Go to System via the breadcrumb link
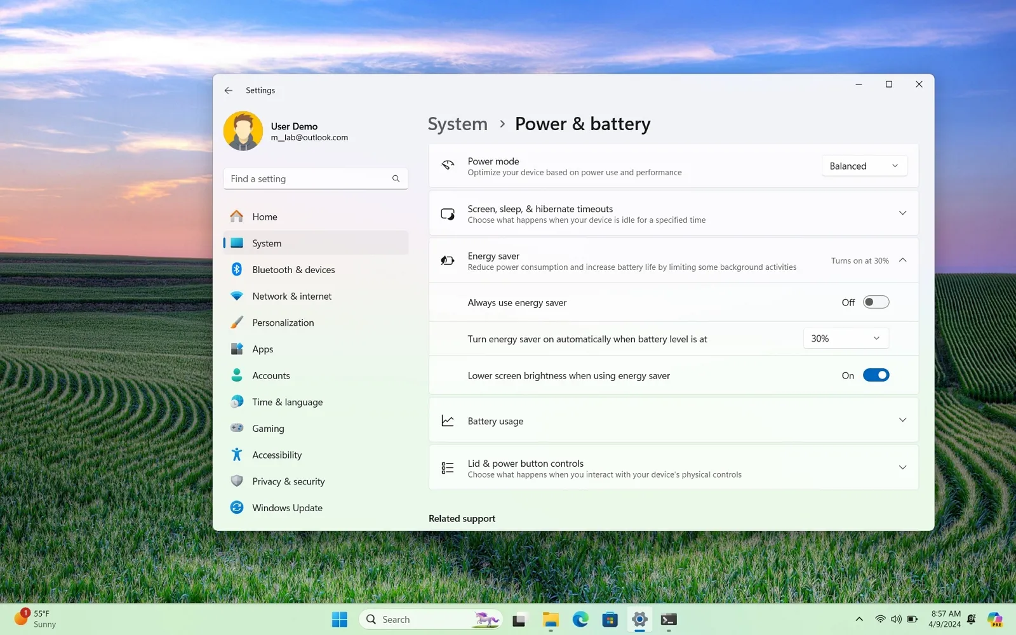Viewport: 1016px width, 635px height. (x=457, y=124)
